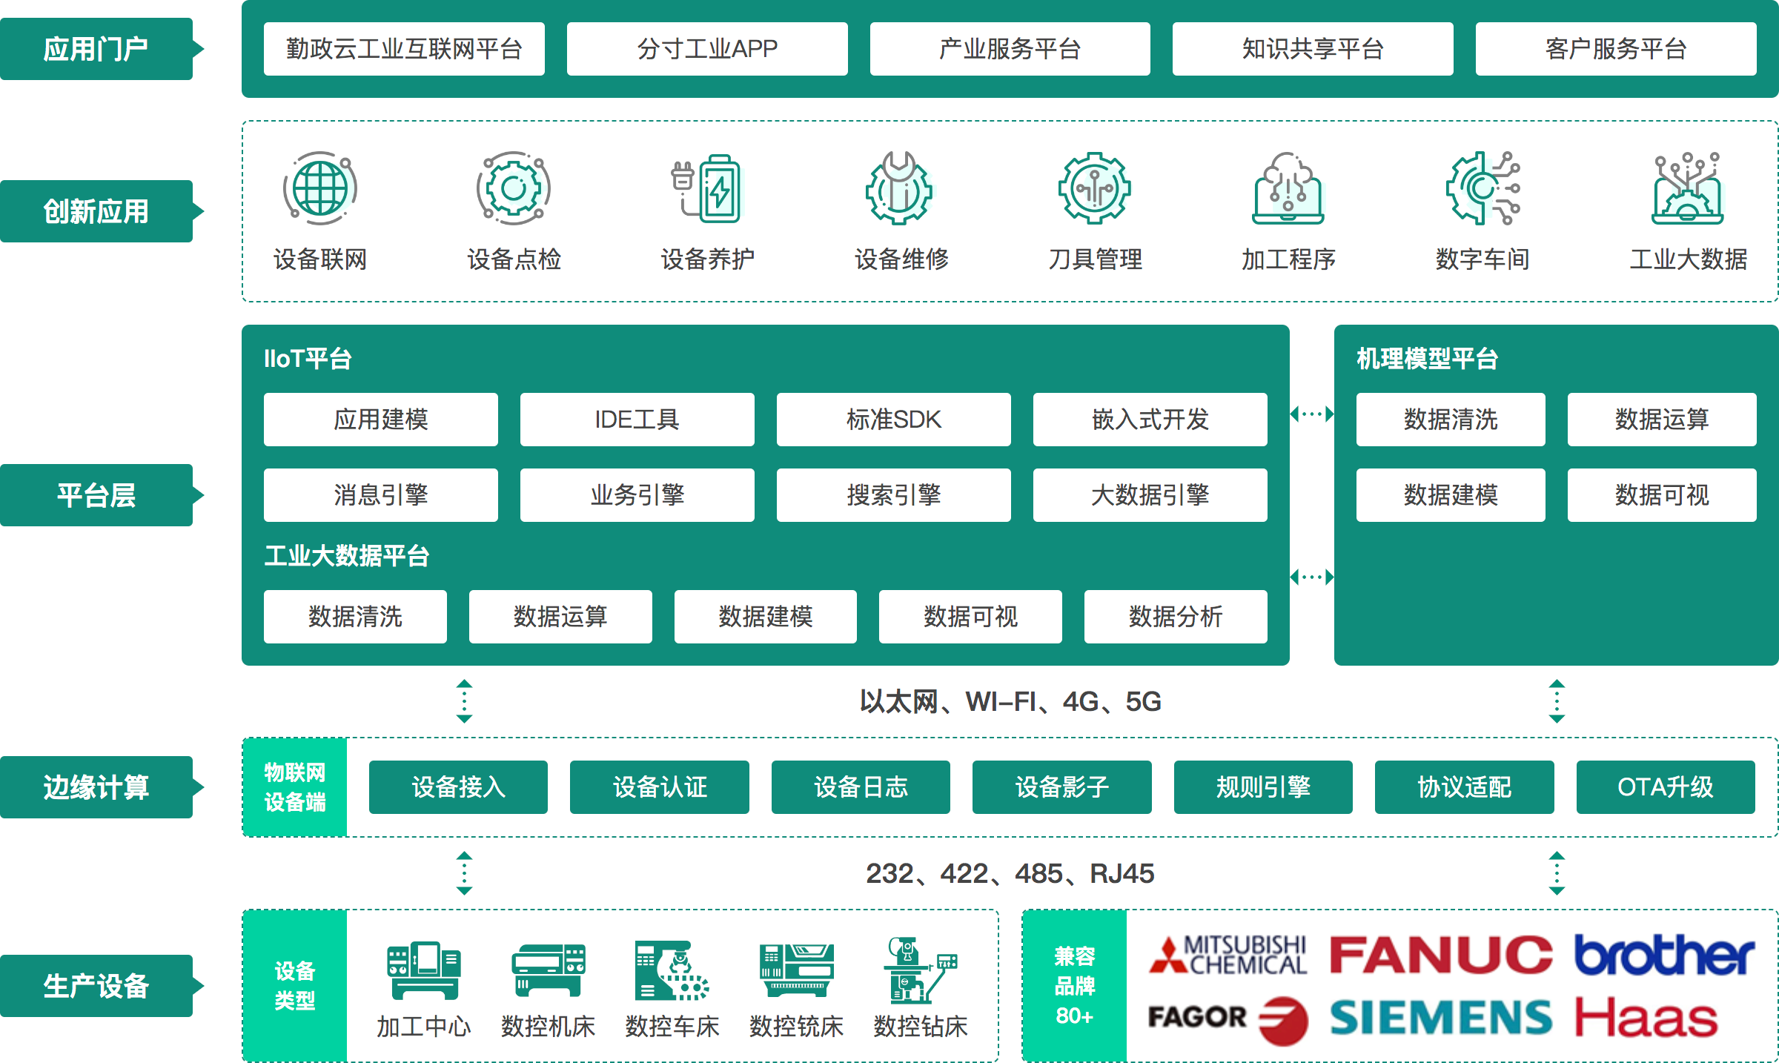The width and height of the screenshot is (1779, 1063).
Task: Select the 工业大数据 big data icon
Action: pyautogui.click(x=1689, y=189)
